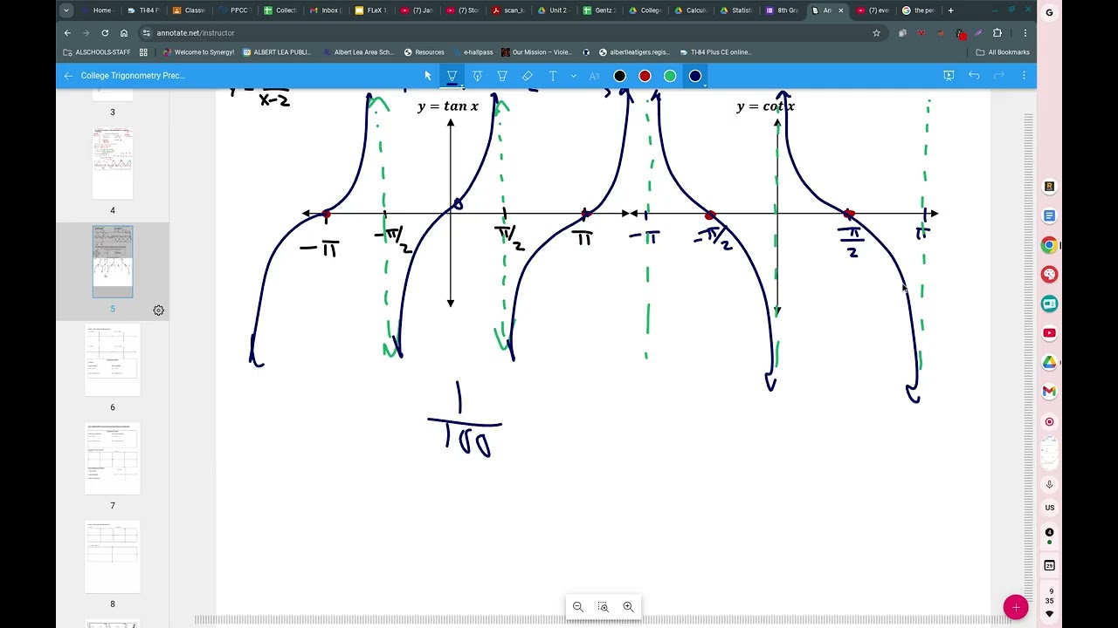Image resolution: width=1118 pixels, height=628 pixels.
Task: Switch to the Inbox tab
Action: 325,10
